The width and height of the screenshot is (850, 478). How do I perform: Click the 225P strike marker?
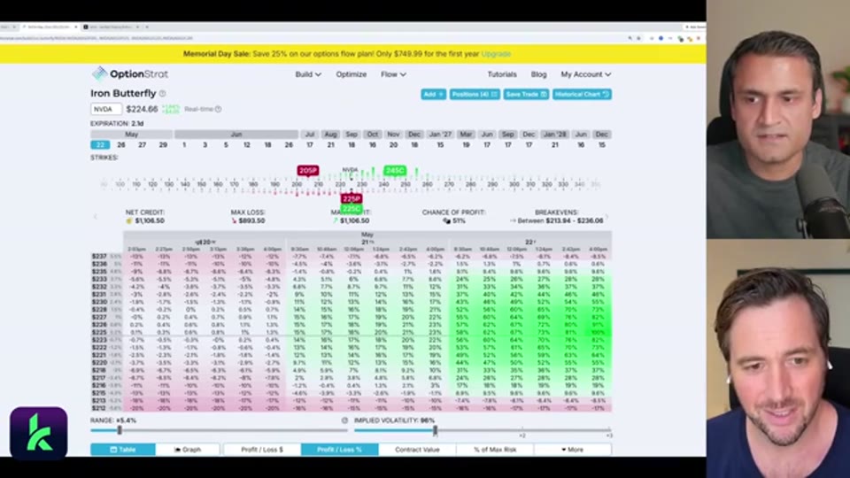(x=352, y=199)
